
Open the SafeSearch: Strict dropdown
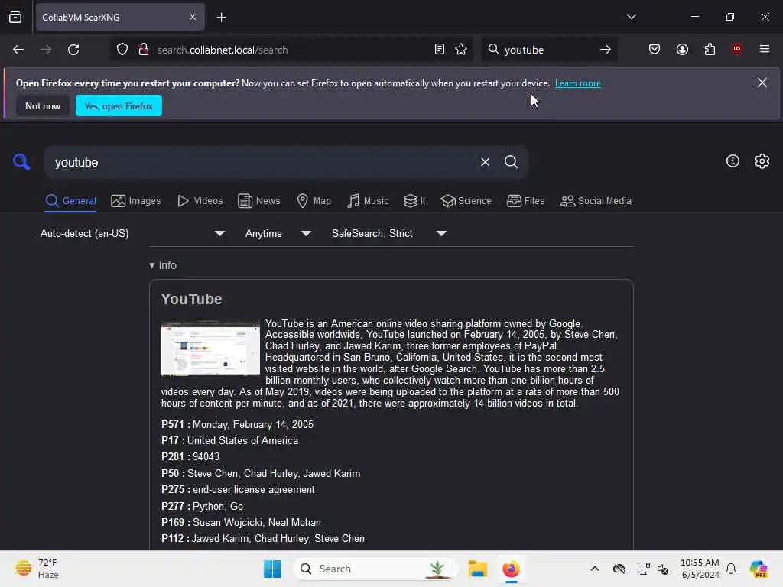[388, 233]
